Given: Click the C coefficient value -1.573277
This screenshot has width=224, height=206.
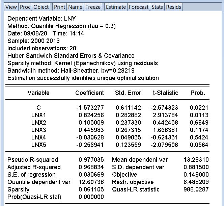Looking at the screenshot, I should pos(90,108).
